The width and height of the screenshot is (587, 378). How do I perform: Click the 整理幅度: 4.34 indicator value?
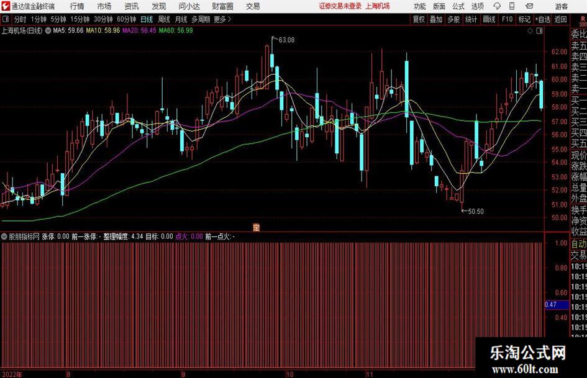(x=123, y=236)
